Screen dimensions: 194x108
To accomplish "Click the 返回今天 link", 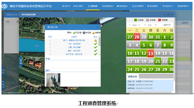I will (167, 25).
